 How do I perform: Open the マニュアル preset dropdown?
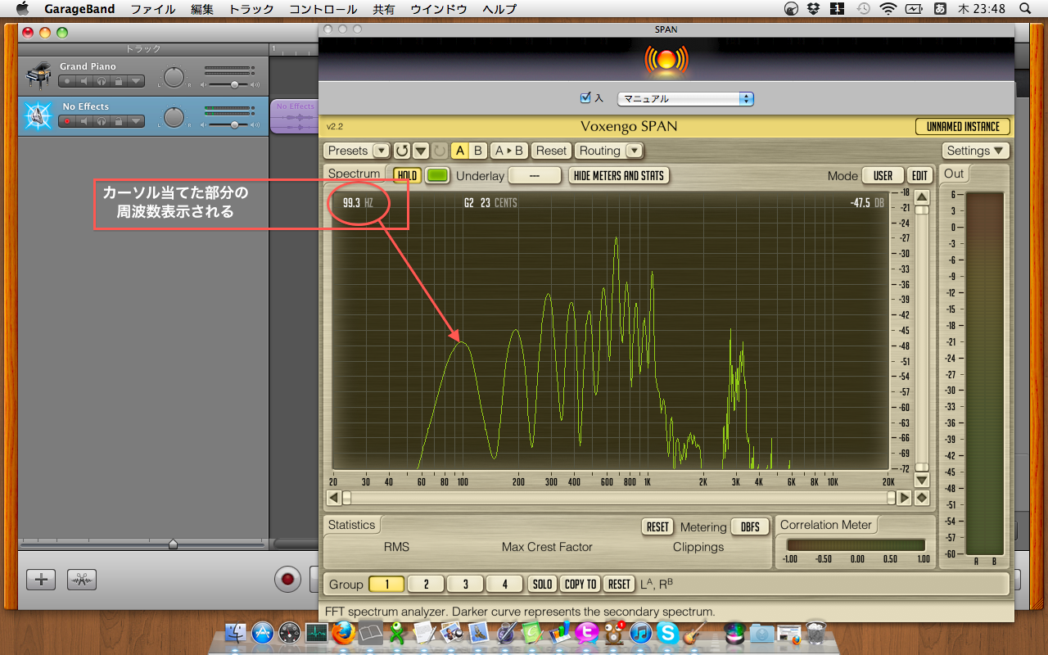685,98
